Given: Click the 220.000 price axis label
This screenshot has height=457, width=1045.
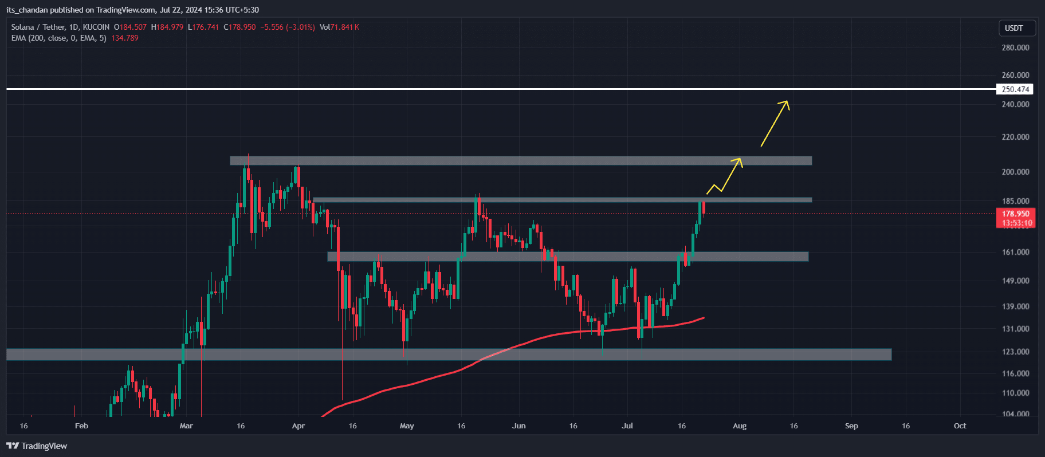Looking at the screenshot, I should click(x=1015, y=137).
